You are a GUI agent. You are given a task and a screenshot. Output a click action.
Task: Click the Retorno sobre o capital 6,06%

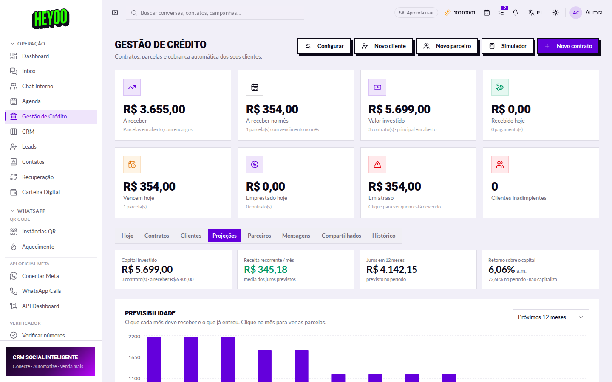pyautogui.click(x=501, y=270)
